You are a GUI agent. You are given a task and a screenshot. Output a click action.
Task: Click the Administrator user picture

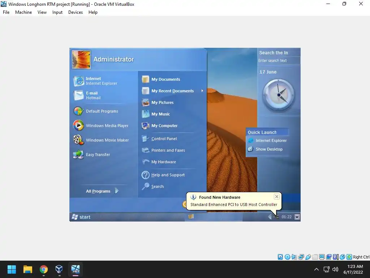tap(81, 60)
